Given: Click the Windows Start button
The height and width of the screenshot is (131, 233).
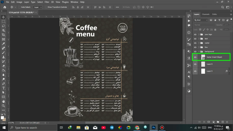Looking at the screenshot, I should 4,127.
